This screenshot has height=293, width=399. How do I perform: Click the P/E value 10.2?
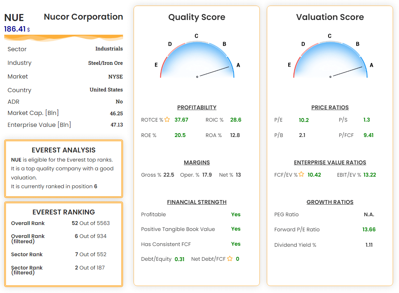coord(304,120)
